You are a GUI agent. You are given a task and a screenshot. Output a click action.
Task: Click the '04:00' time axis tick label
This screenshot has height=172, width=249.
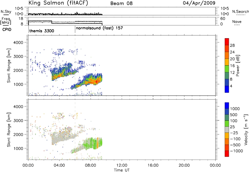tap(59, 165)
